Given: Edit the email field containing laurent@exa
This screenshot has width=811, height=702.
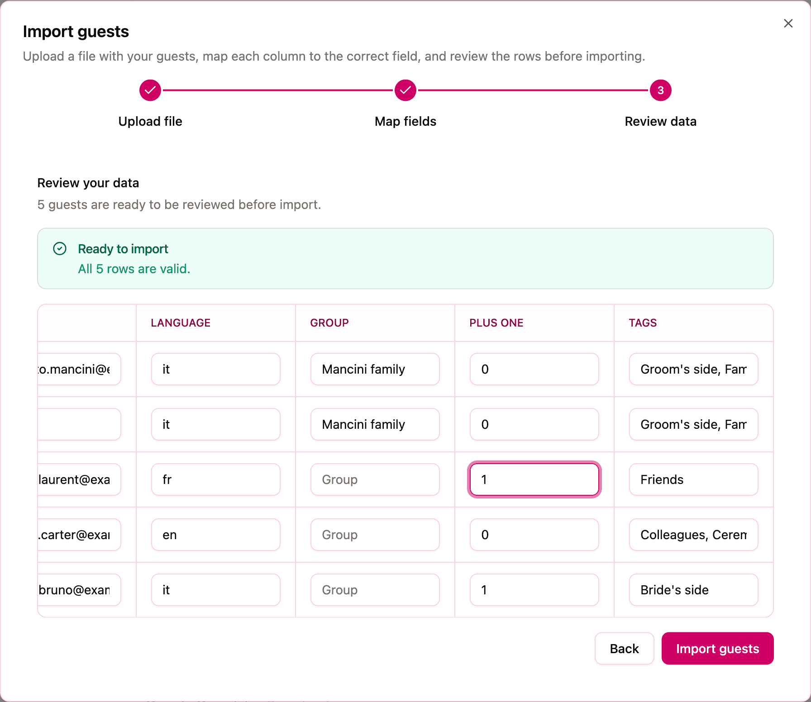Looking at the screenshot, I should 79,479.
